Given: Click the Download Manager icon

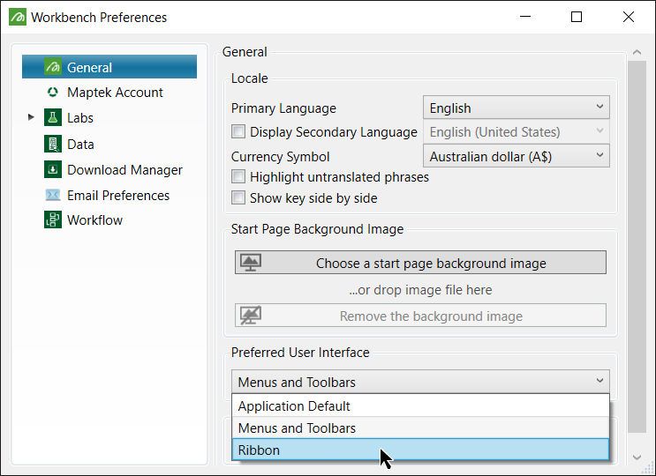Looking at the screenshot, I should [52, 169].
